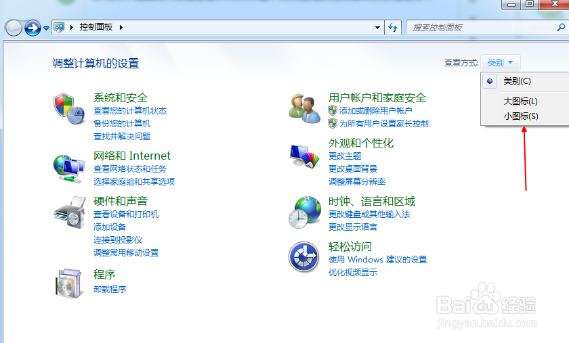Open 添加或删除用户帐户 link

[375, 110]
